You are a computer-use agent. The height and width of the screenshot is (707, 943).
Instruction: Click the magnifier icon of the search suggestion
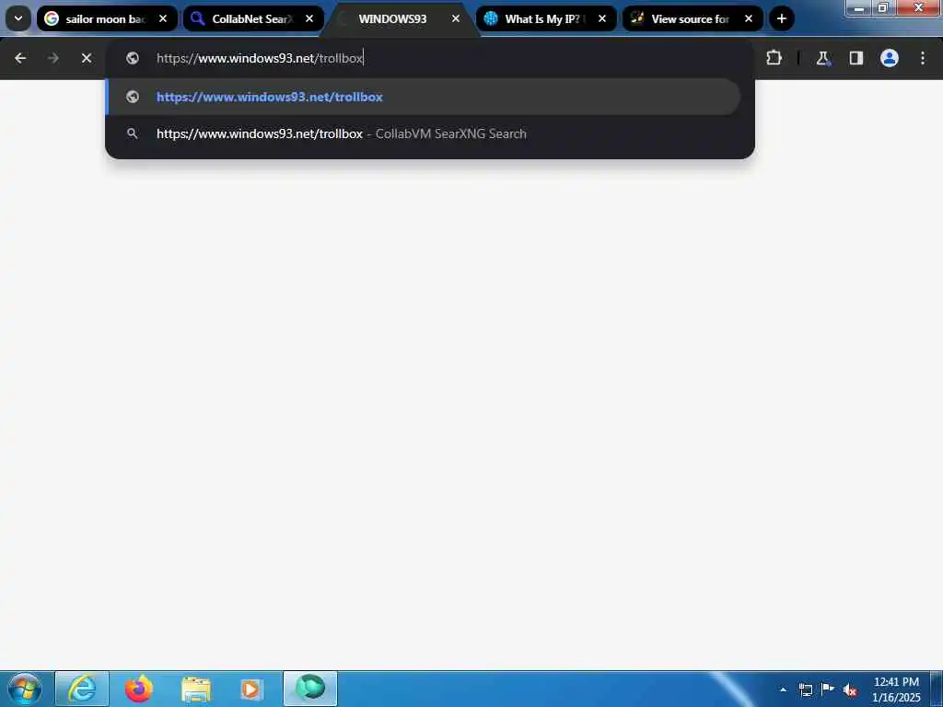point(133,133)
